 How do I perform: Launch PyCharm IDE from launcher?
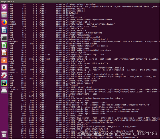[x=4, y=83]
